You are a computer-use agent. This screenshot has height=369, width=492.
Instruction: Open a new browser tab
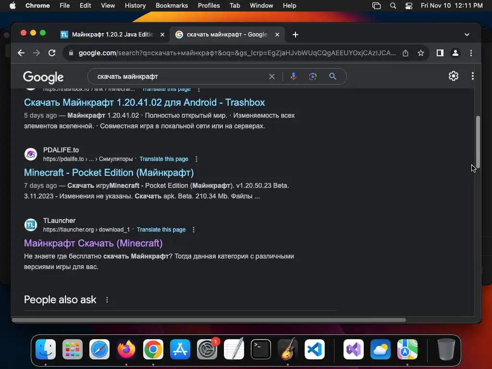(x=295, y=35)
